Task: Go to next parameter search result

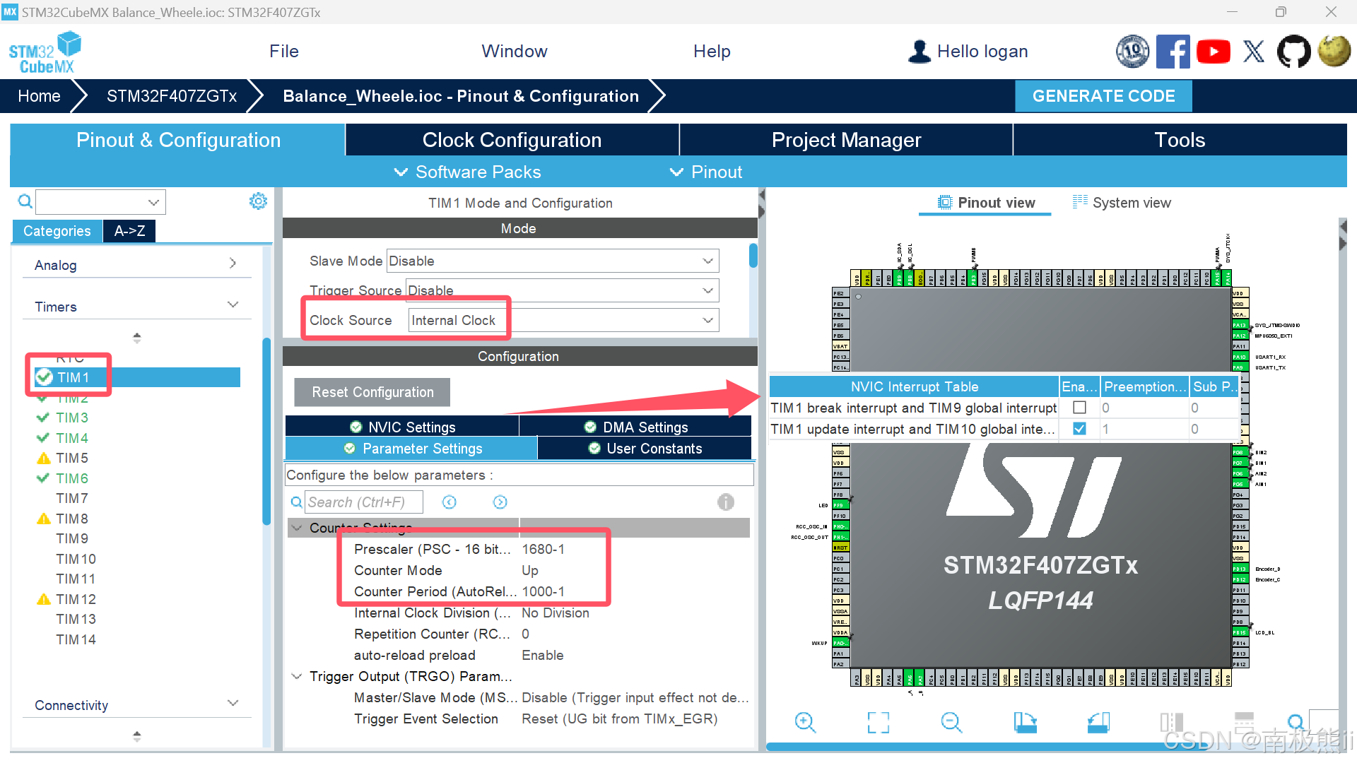Action: point(500,502)
